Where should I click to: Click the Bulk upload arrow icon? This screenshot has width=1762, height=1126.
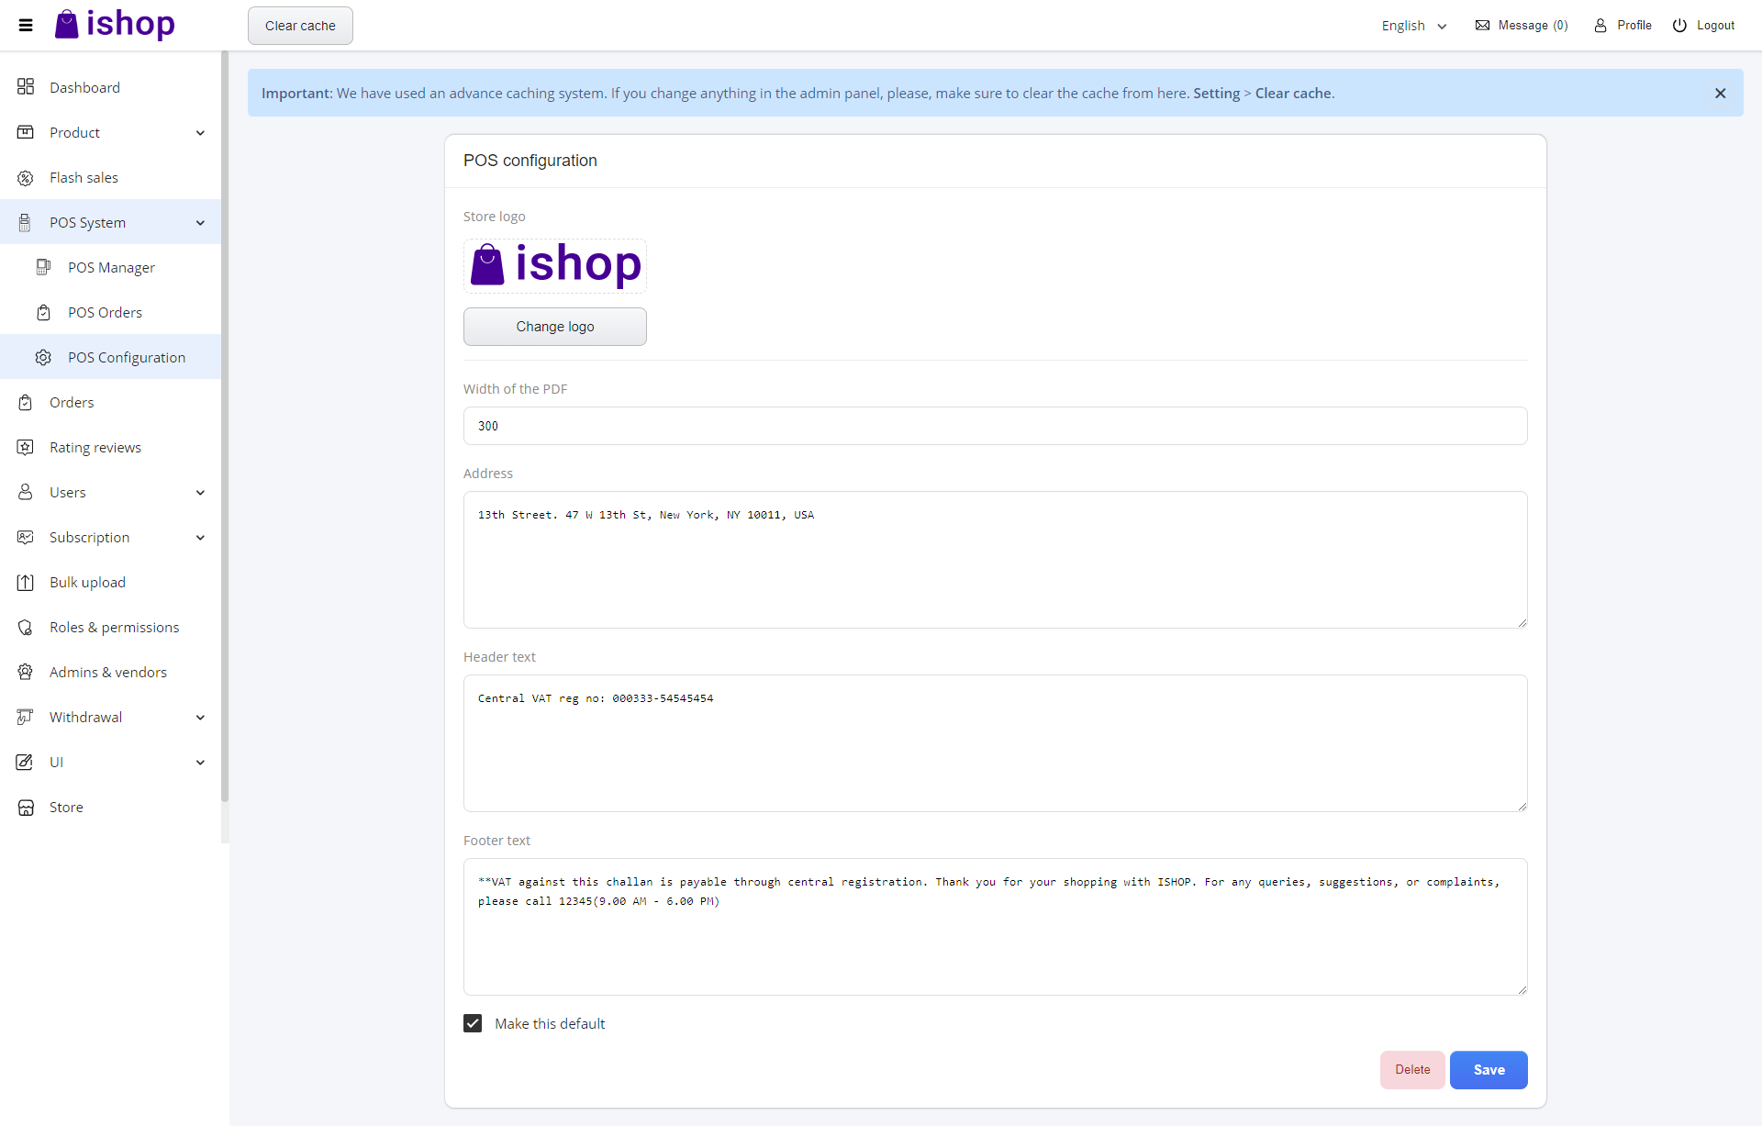point(26,583)
